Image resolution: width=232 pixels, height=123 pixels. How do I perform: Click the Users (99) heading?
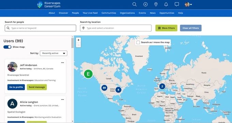coord(13,41)
